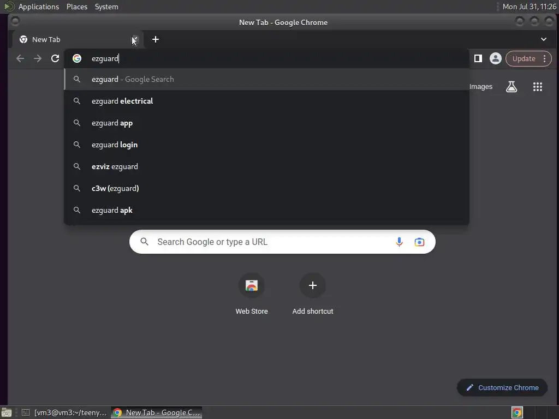
Task: Expand the tab search chevron
Action: [543, 39]
